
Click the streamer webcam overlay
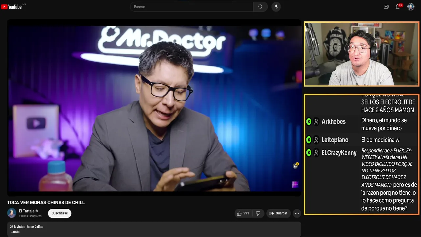pos(361,54)
